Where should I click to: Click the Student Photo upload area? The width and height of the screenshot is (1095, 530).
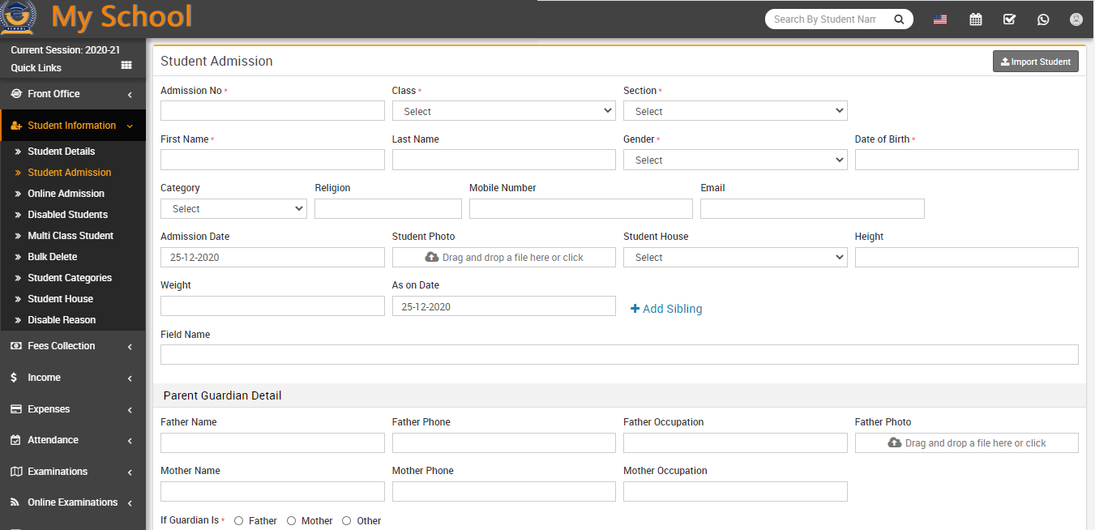503,257
